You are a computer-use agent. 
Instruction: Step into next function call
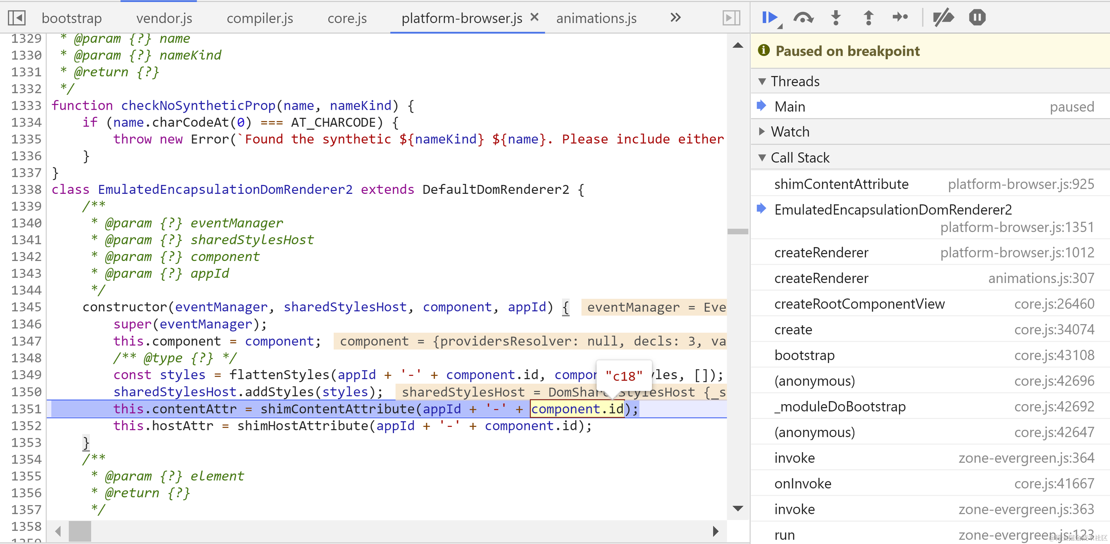point(835,18)
